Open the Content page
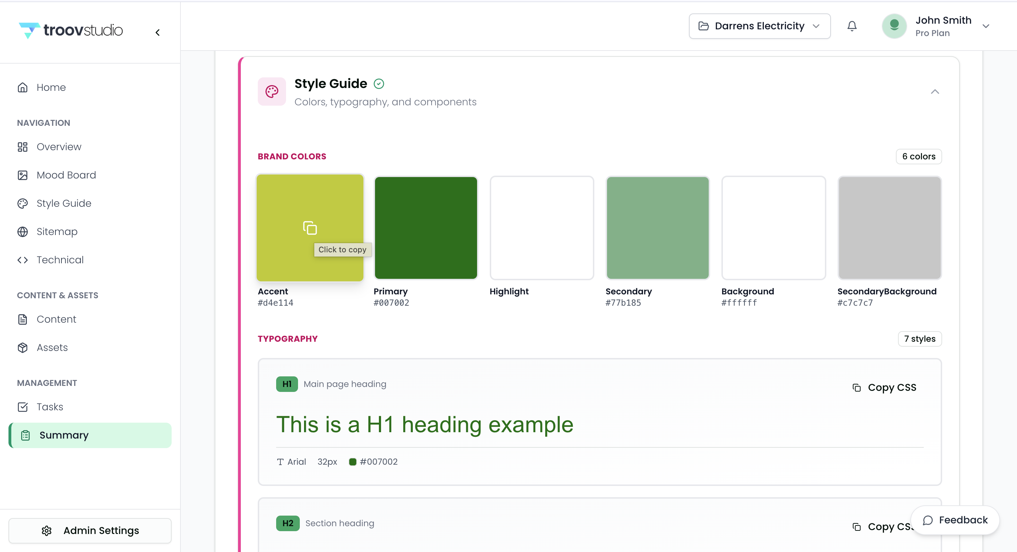Viewport: 1017px width, 552px height. (x=56, y=319)
